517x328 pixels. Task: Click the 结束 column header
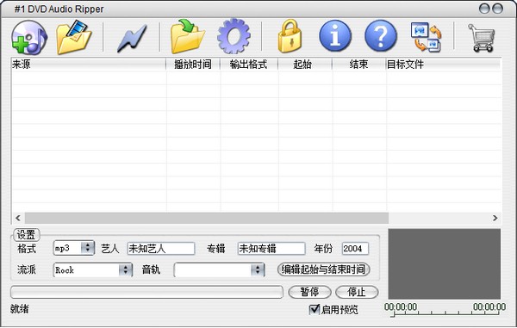tap(358, 65)
